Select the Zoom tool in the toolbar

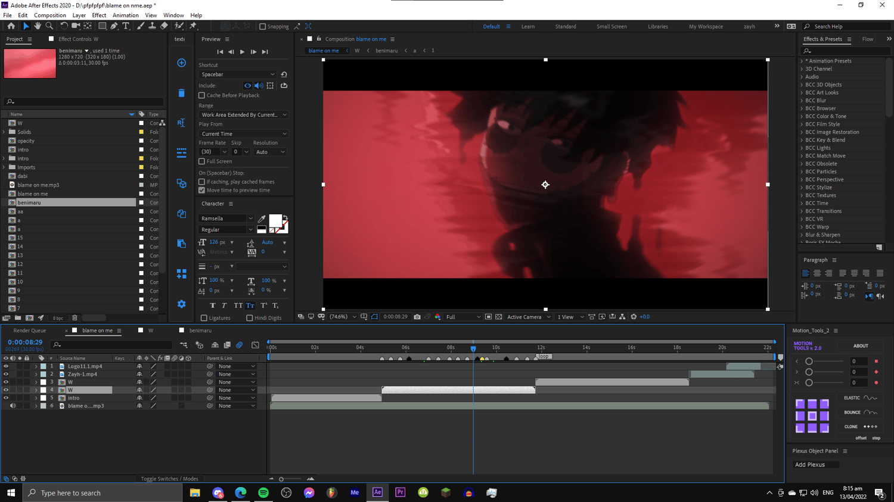49,26
